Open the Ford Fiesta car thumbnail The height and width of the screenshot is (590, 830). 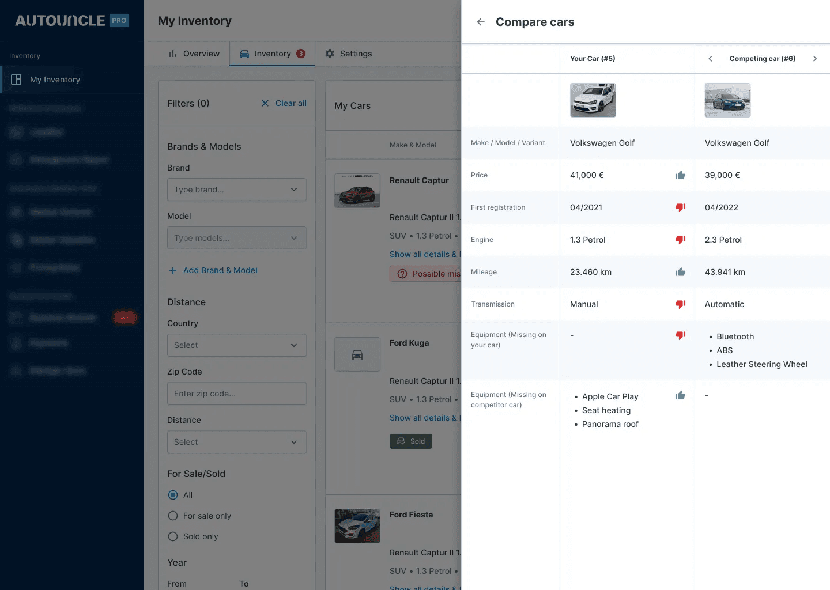pyautogui.click(x=357, y=526)
